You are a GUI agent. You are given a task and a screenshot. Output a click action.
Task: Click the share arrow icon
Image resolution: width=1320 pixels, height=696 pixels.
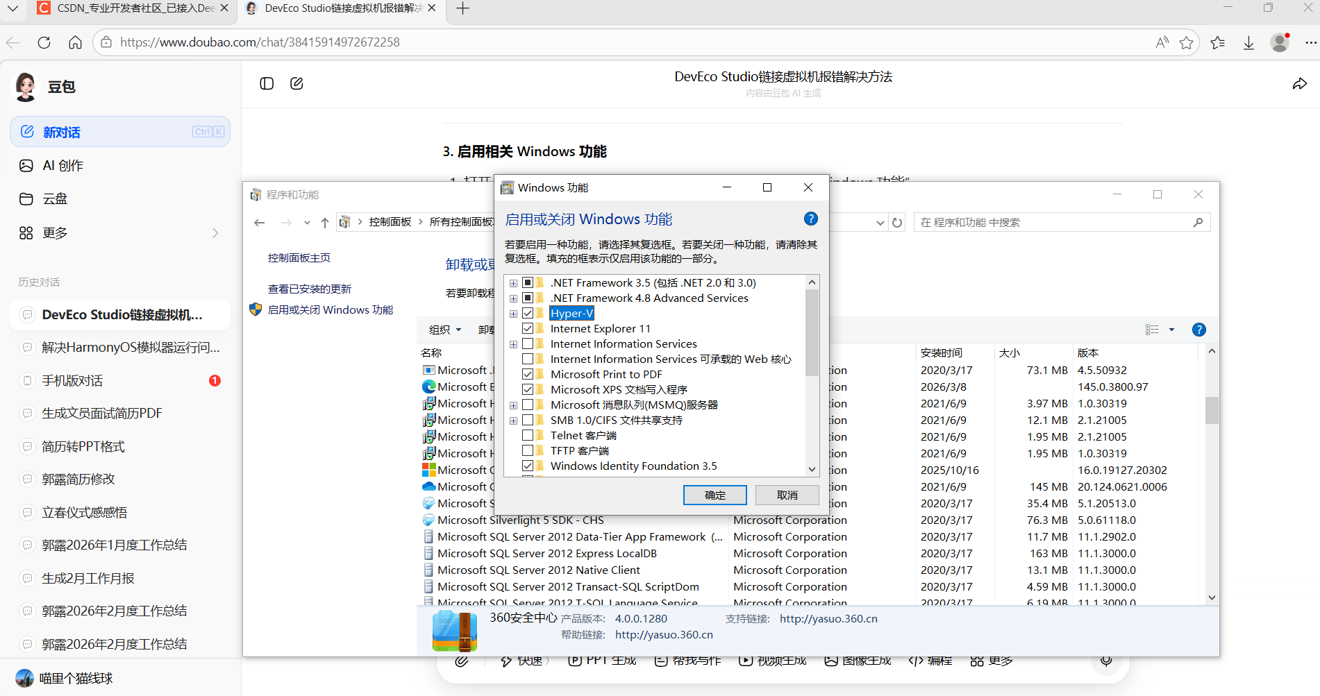click(x=1299, y=84)
